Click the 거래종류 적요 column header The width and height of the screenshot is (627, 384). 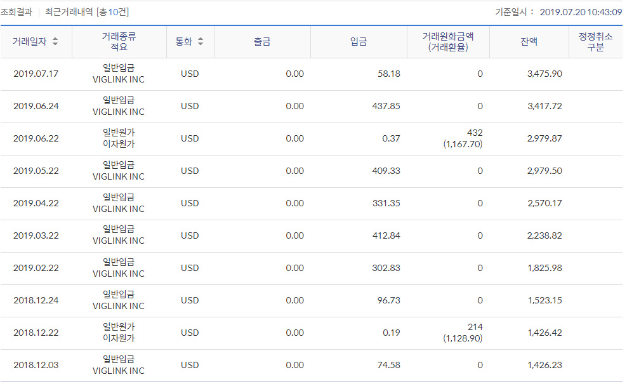(x=119, y=42)
